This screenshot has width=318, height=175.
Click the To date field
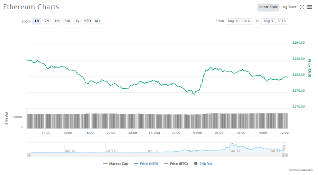(x=275, y=21)
